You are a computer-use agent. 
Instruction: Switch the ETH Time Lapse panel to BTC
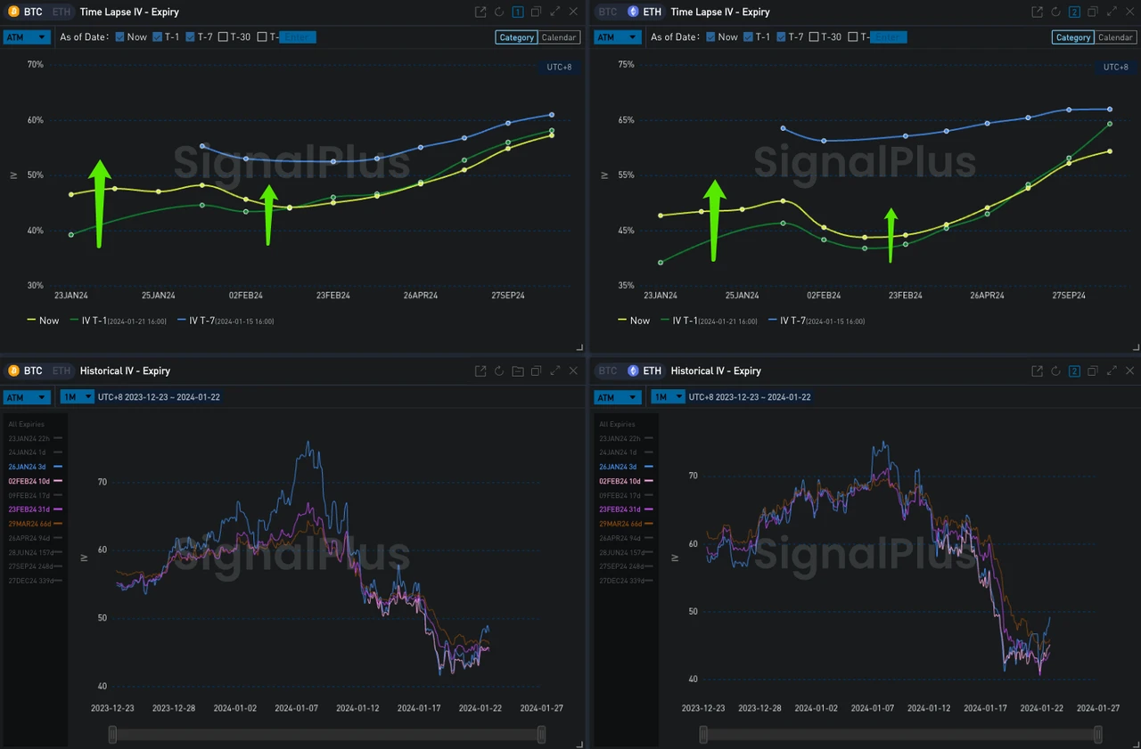pos(606,12)
